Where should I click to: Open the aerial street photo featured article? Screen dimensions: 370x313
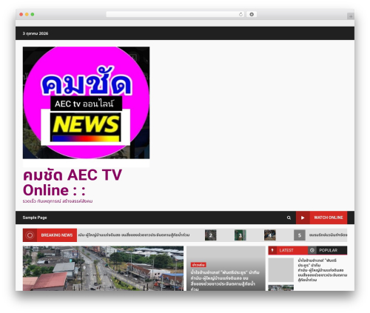pos(103,268)
